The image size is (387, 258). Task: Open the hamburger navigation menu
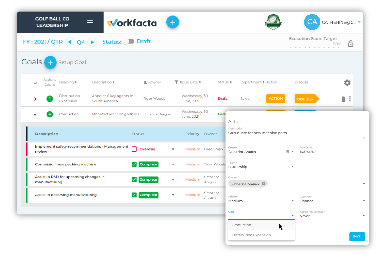click(90, 22)
